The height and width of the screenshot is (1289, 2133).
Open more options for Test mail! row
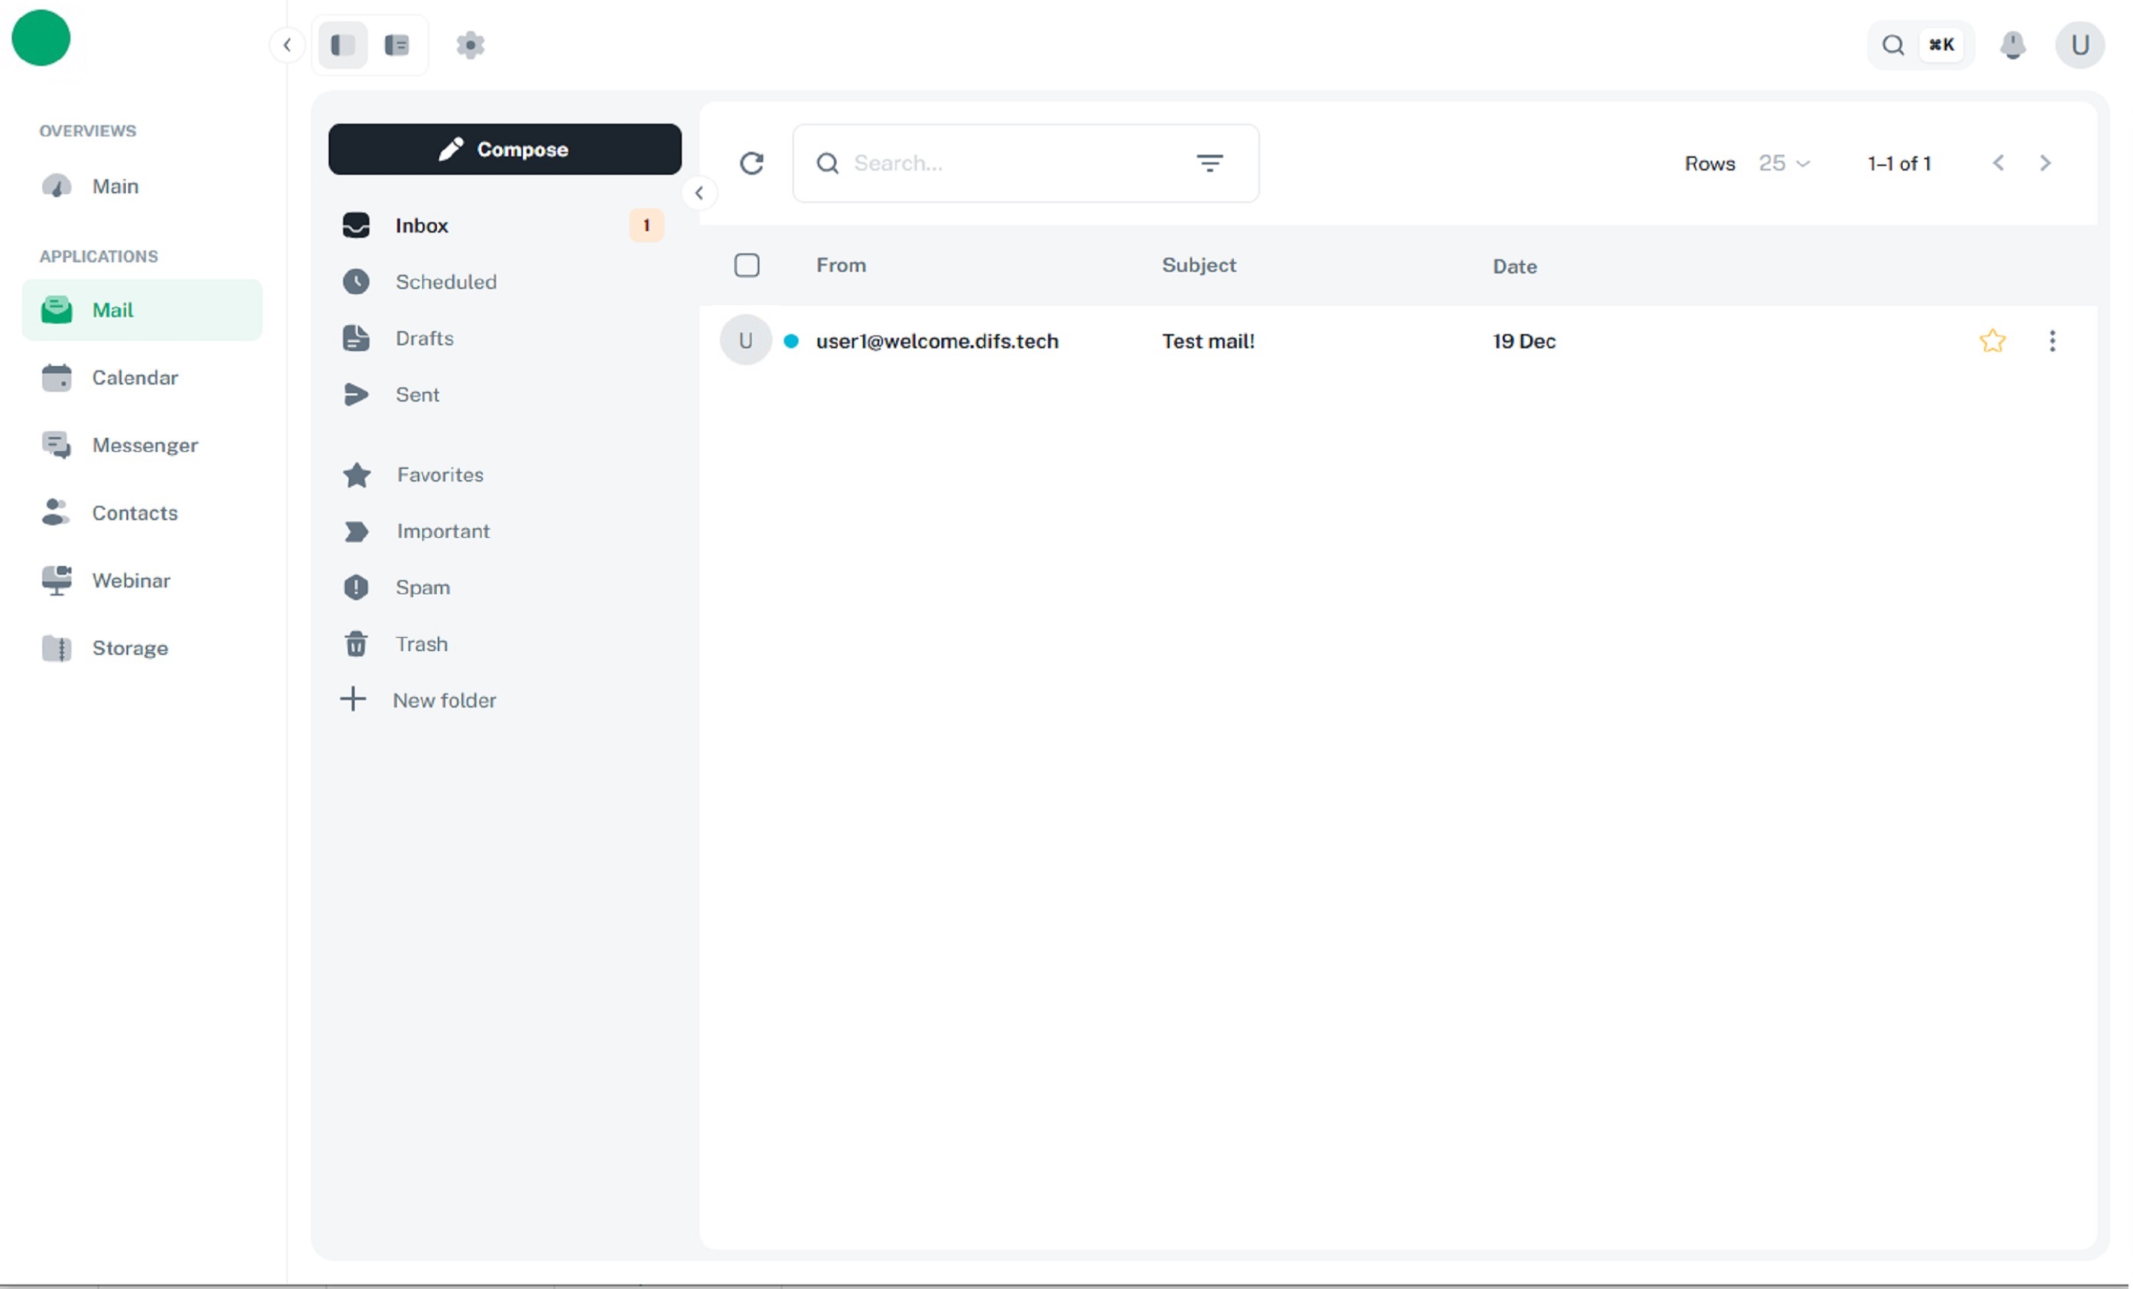(2053, 340)
